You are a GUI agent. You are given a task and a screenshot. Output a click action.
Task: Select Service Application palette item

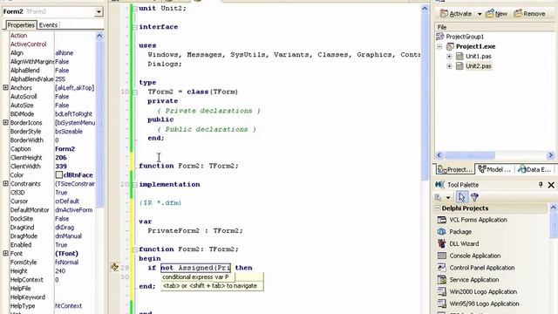(473, 280)
